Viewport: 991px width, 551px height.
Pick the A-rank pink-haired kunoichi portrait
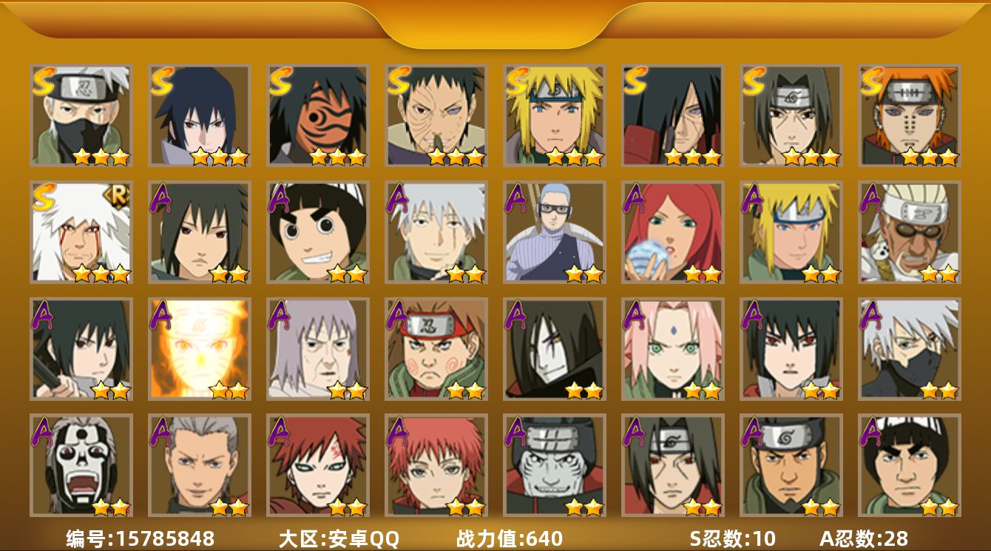coord(673,349)
